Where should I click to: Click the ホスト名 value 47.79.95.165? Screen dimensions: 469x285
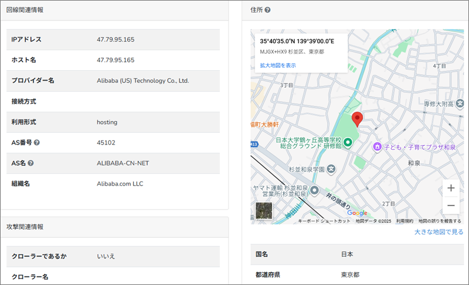pos(115,60)
